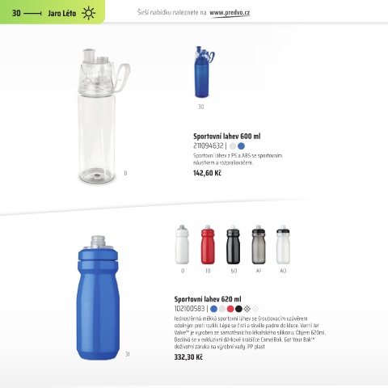Viewport: 388px width, 388px height.
Task: Click the Sportovní lahev 600 ml title
Action: click(x=227, y=136)
